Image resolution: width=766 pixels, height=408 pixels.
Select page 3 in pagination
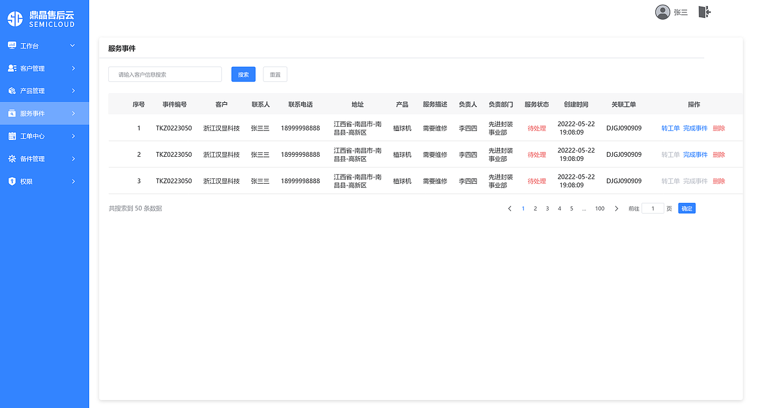click(x=547, y=209)
